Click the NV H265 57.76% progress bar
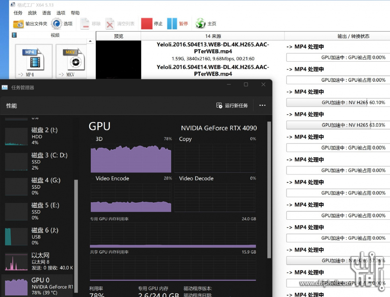This screenshot has height=297, width=390. coord(338,260)
